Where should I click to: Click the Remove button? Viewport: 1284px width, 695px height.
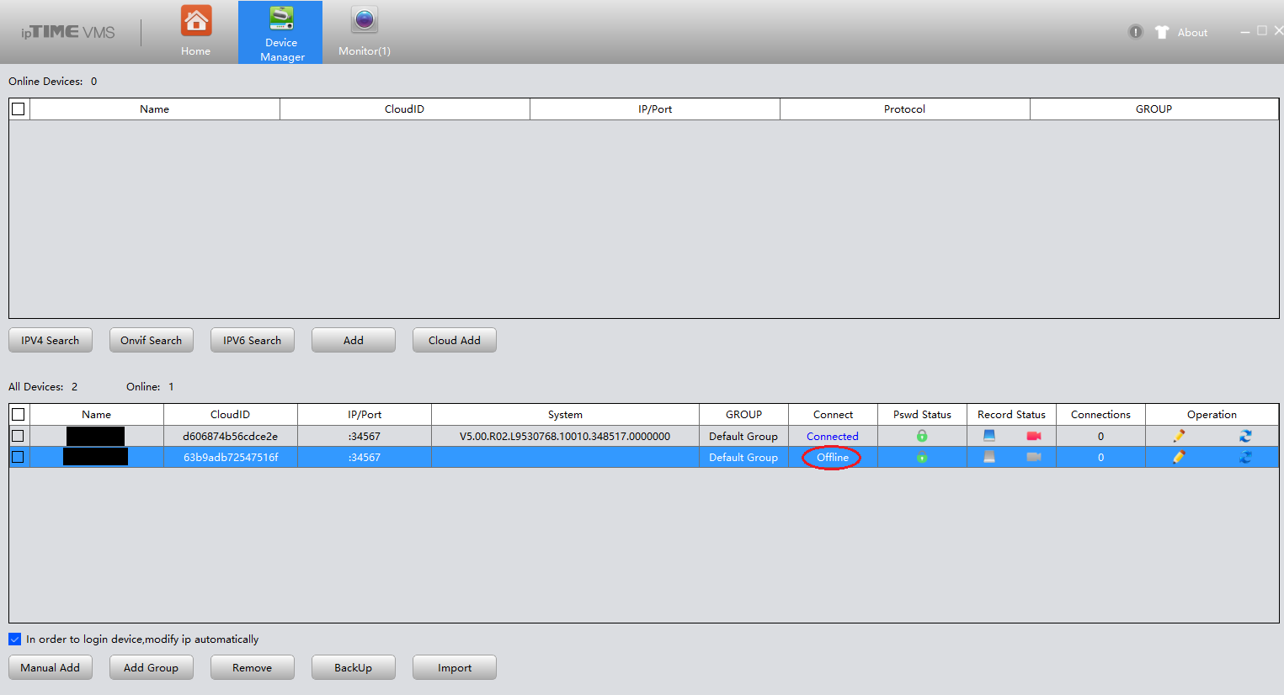click(253, 667)
